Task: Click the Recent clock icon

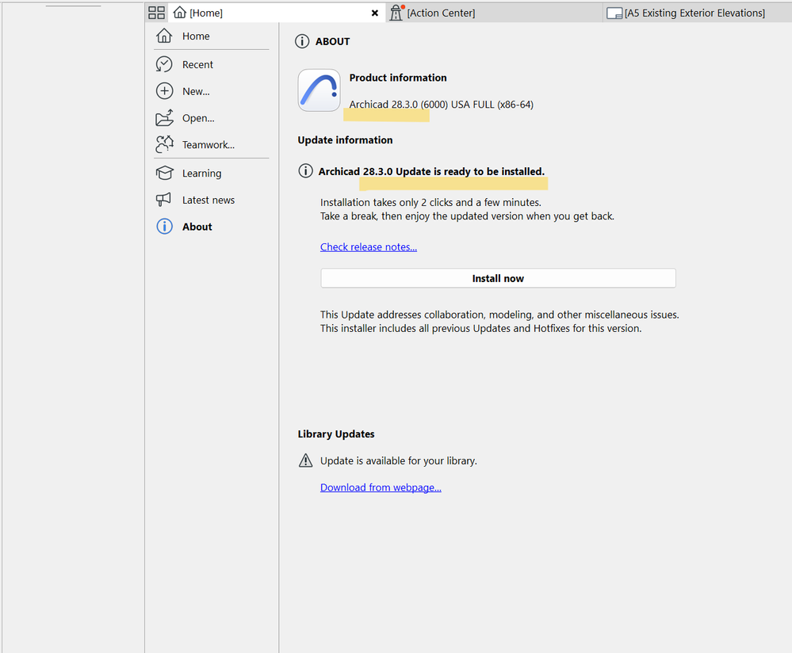Action: pyautogui.click(x=164, y=64)
